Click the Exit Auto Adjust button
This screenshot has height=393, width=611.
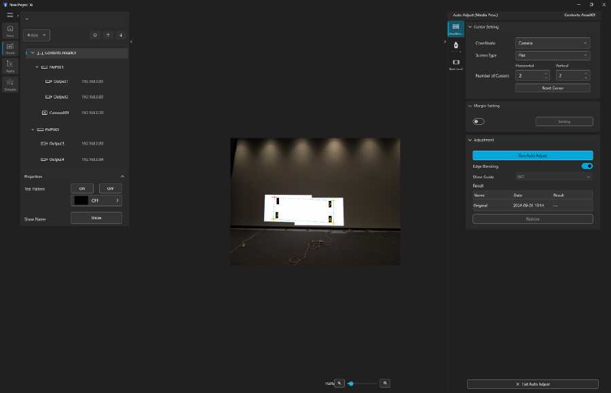pos(532,384)
